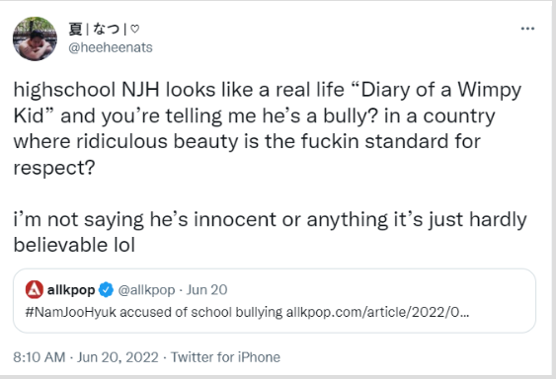Open the quoted allkpop account name

point(71,290)
